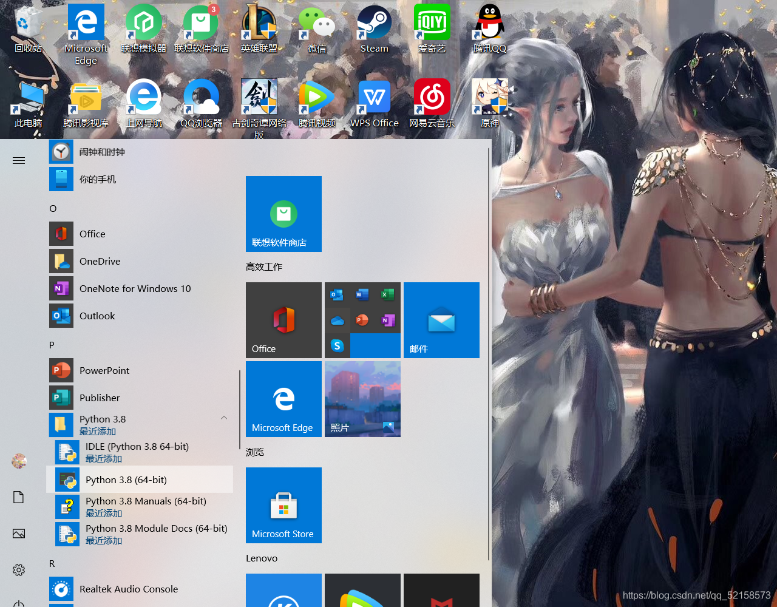Open the Documents icon in Start sidebar
Screen dimensions: 777x607
point(19,497)
